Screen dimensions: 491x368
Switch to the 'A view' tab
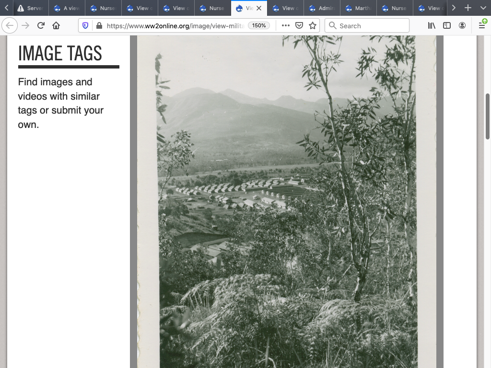pyautogui.click(x=67, y=8)
